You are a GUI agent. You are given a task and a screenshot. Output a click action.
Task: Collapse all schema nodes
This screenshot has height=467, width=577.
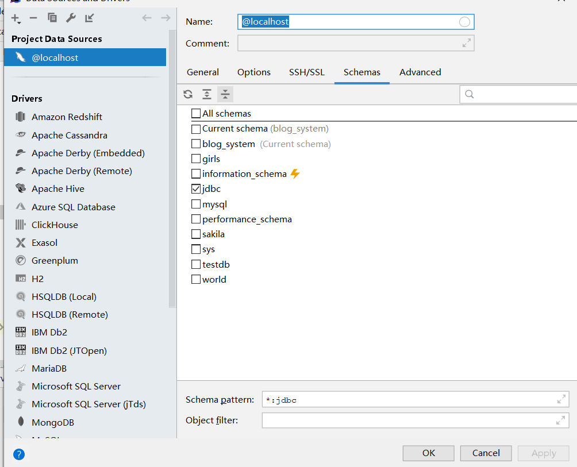(225, 95)
